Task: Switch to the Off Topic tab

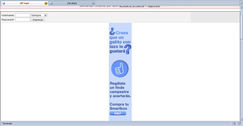Action: tap(24, 3)
